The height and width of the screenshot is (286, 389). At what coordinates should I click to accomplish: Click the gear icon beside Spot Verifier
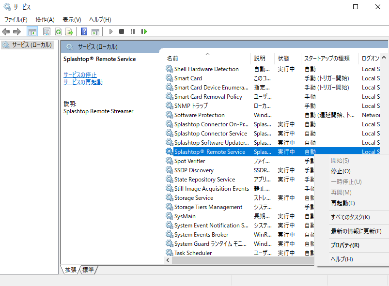pyautogui.click(x=170, y=161)
